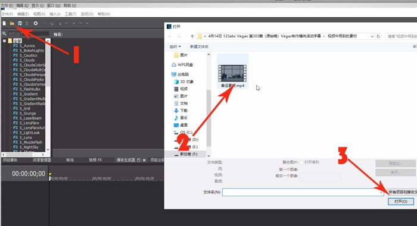Select 3D 对象 folder in sidebar
The image size is (417, 226).
point(183,81)
